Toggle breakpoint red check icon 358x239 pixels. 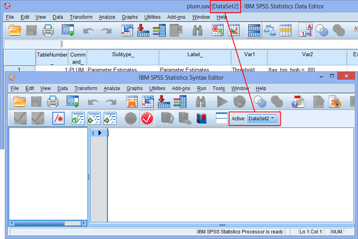(x=147, y=118)
